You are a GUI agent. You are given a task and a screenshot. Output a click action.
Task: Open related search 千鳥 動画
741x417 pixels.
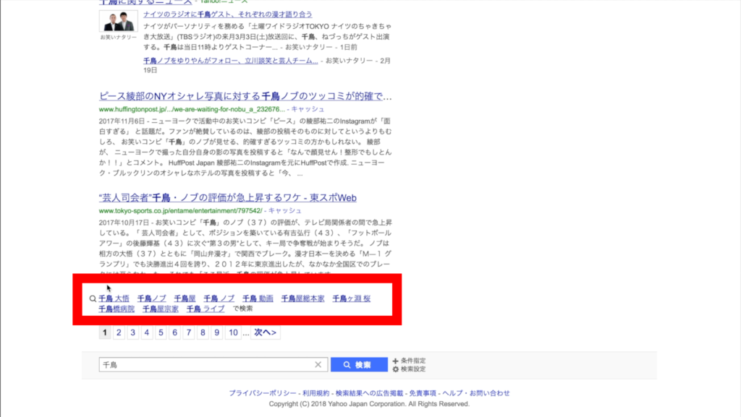click(x=258, y=298)
